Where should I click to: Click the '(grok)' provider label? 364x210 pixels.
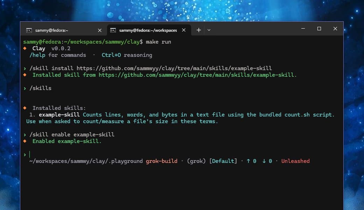coord(196,161)
